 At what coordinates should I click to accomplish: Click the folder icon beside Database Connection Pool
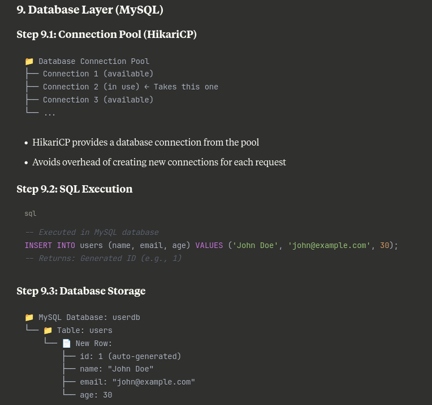click(29, 61)
